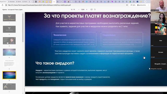Viewport: 167px width, 94px height.
Task: Click the PDF zoom percentage value
Action: 83,10
